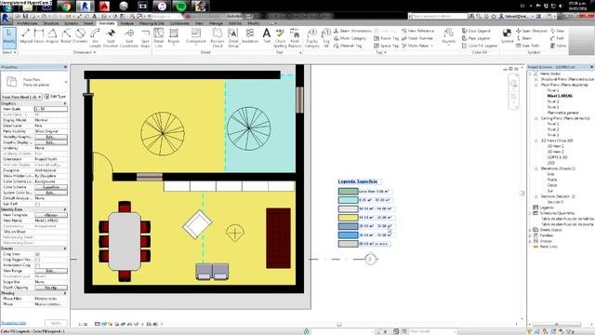Open the Massing & Site tab
The image size is (595, 335).
(x=152, y=23)
